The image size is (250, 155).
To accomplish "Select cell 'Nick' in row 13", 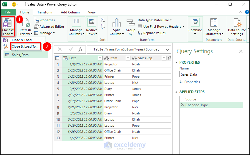I will 149,138.
